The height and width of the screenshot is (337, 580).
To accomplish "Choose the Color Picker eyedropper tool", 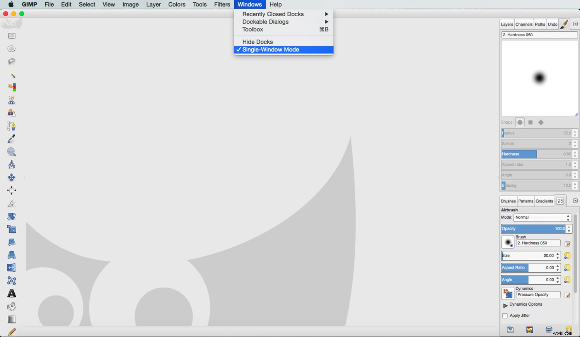I will point(11,139).
